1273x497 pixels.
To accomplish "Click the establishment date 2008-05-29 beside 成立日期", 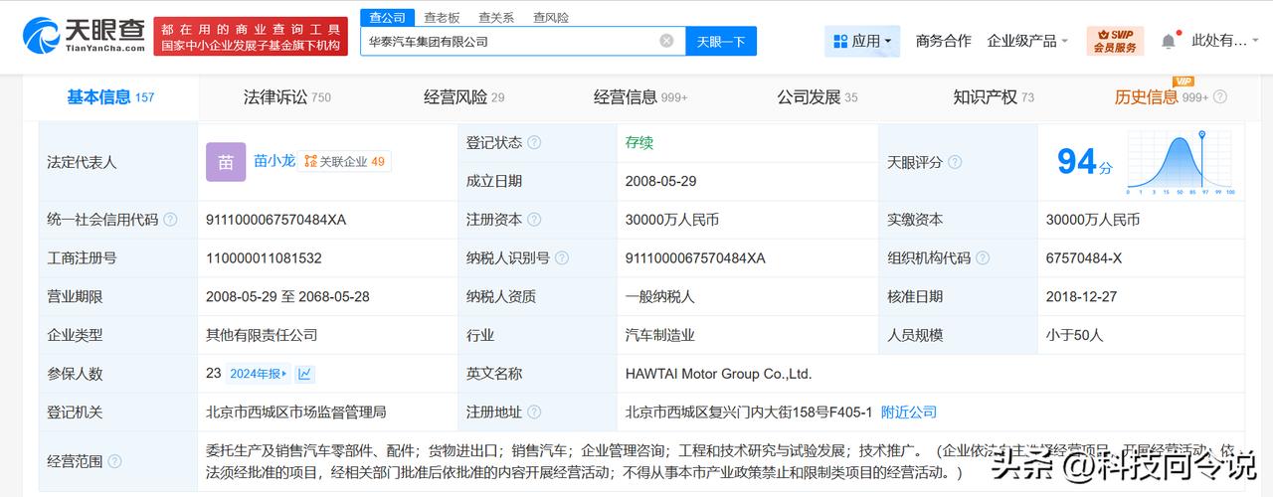I will [x=662, y=181].
